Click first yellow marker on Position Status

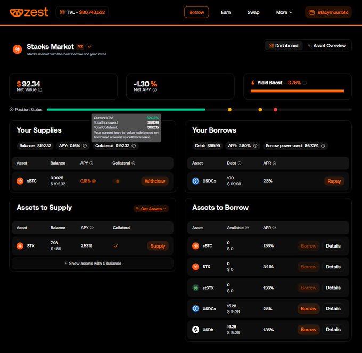(x=229, y=110)
